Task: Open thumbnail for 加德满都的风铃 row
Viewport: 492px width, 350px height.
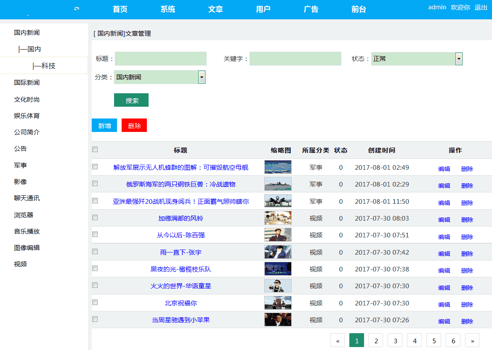Action: pos(278,218)
